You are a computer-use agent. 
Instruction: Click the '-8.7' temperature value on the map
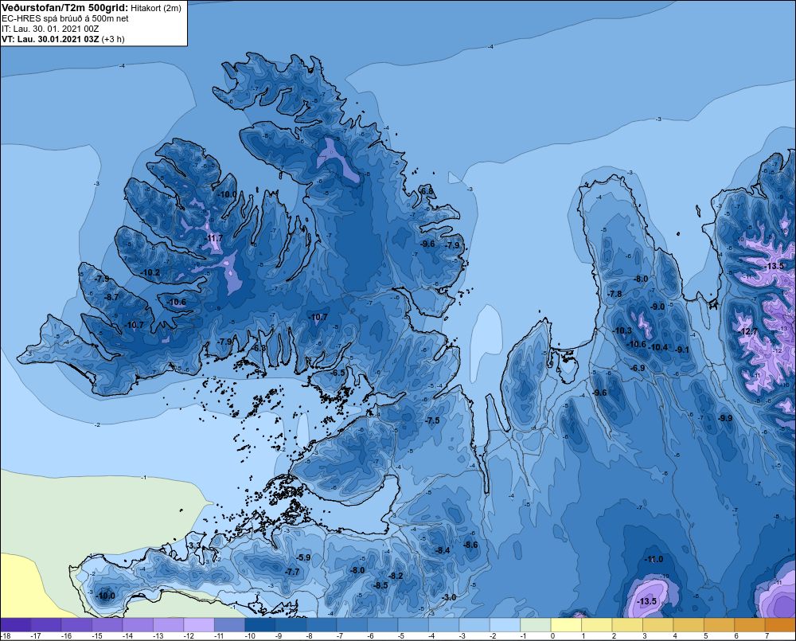(x=111, y=297)
